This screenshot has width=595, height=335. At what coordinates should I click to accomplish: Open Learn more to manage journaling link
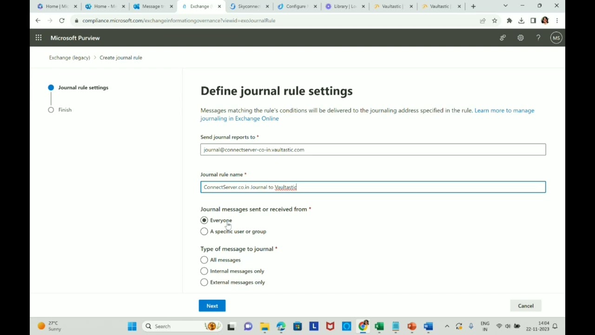[x=367, y=114]
